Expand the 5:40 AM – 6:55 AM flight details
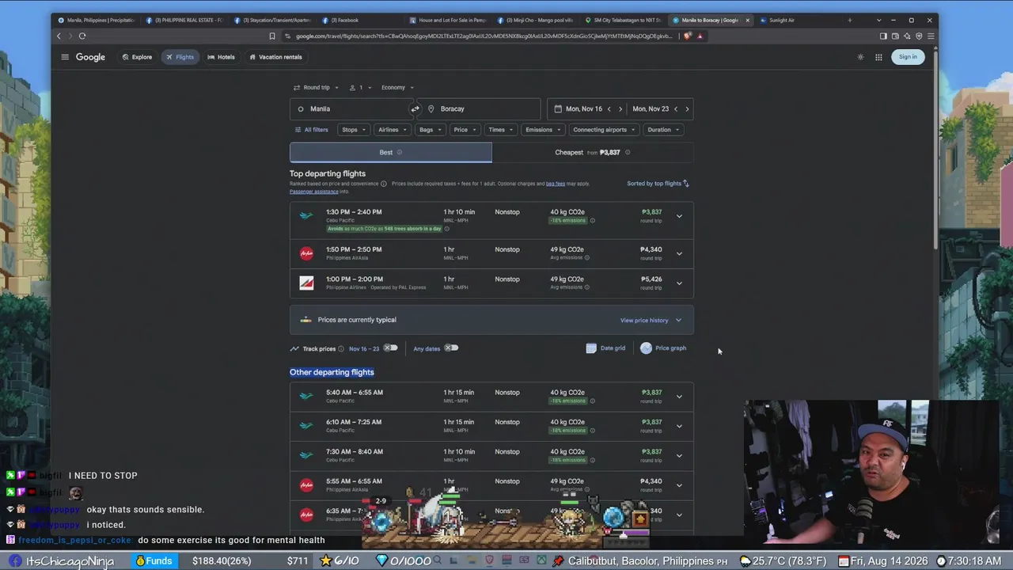Viewport: 1013px width, 570px height. coord(679,397)
